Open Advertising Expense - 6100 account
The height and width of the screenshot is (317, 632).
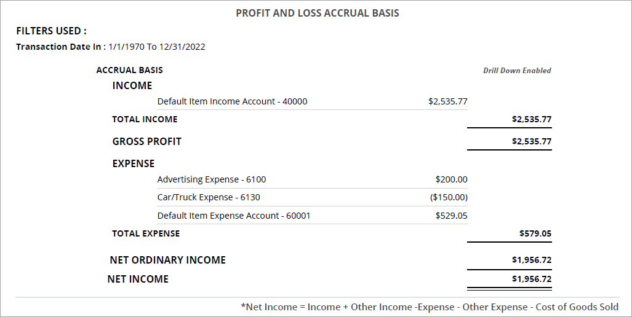click(212, 179)
